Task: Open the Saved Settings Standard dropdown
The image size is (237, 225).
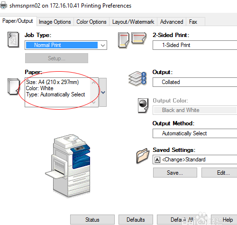Action: coord(195,159)
